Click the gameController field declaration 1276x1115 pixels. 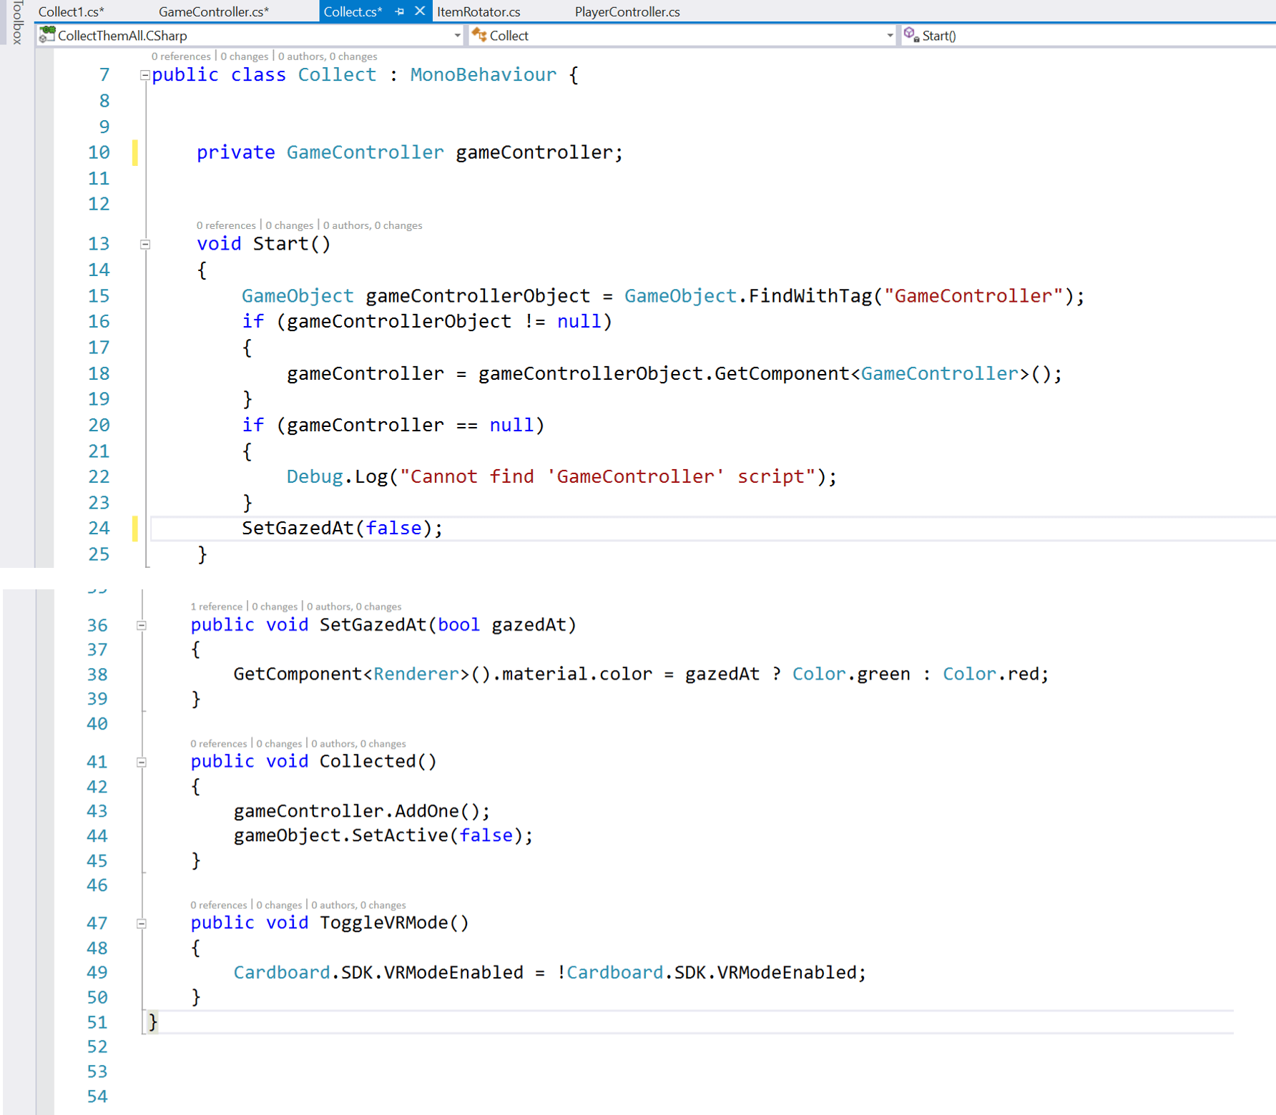539,152
